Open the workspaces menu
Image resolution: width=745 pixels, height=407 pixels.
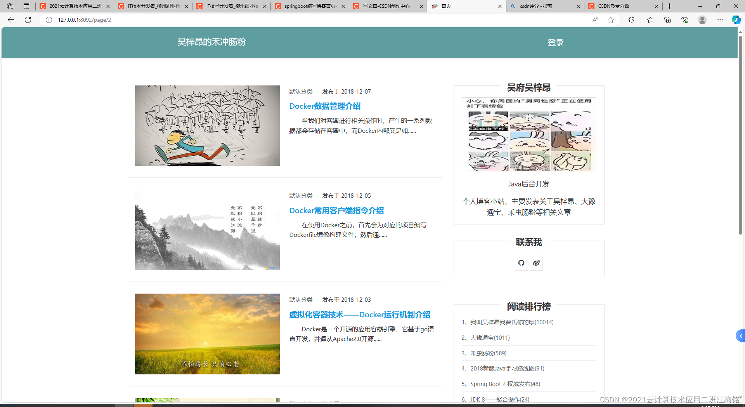(10, 6)
